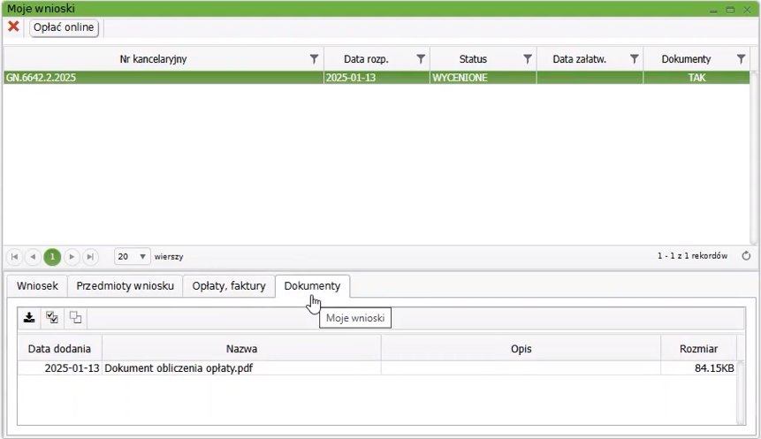Go to the previous page of records

(33, 257)
